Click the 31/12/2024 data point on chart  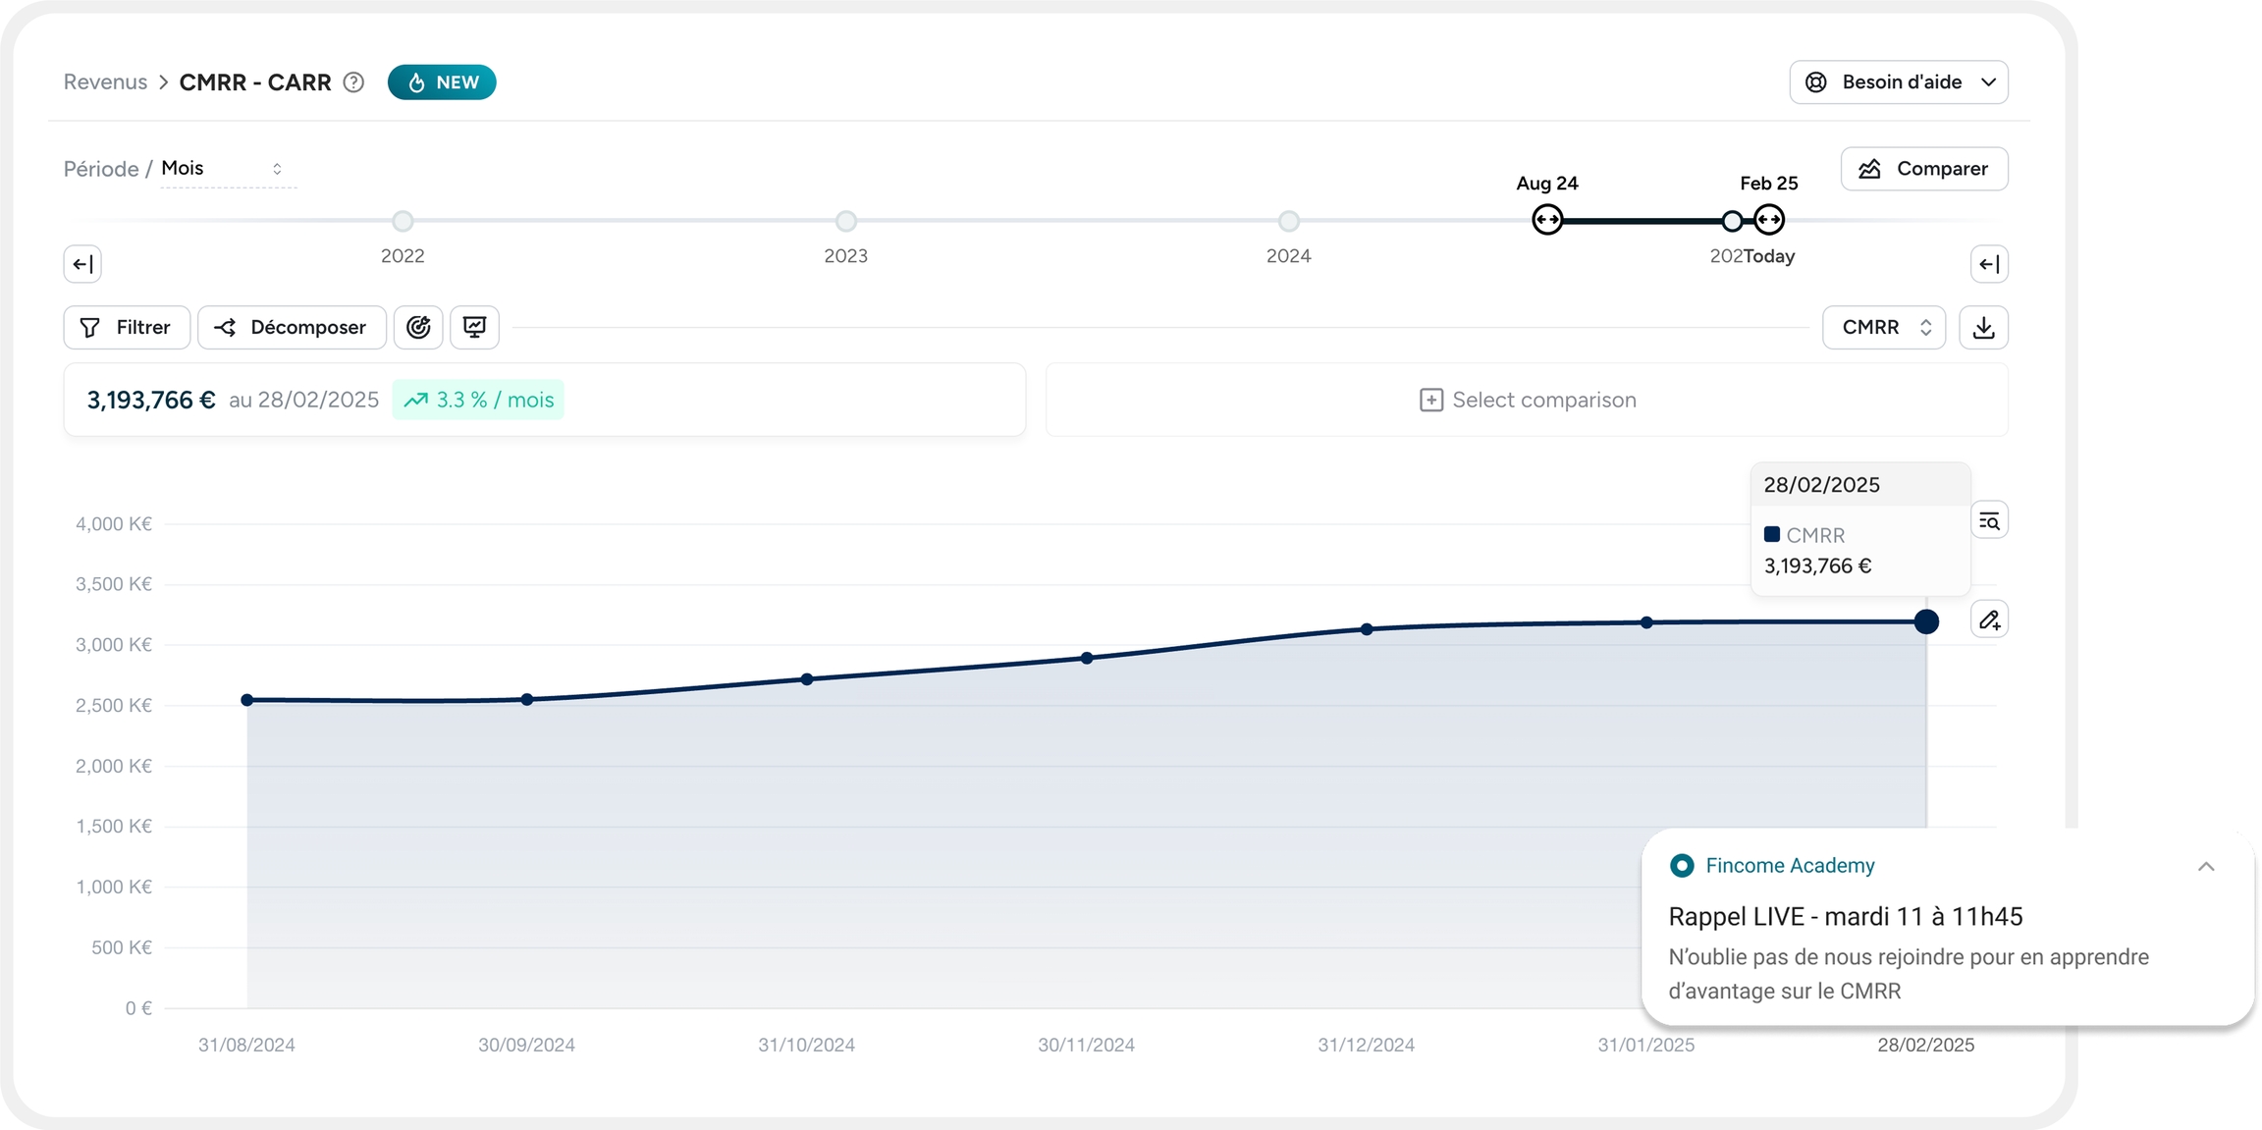(1367, 629)
